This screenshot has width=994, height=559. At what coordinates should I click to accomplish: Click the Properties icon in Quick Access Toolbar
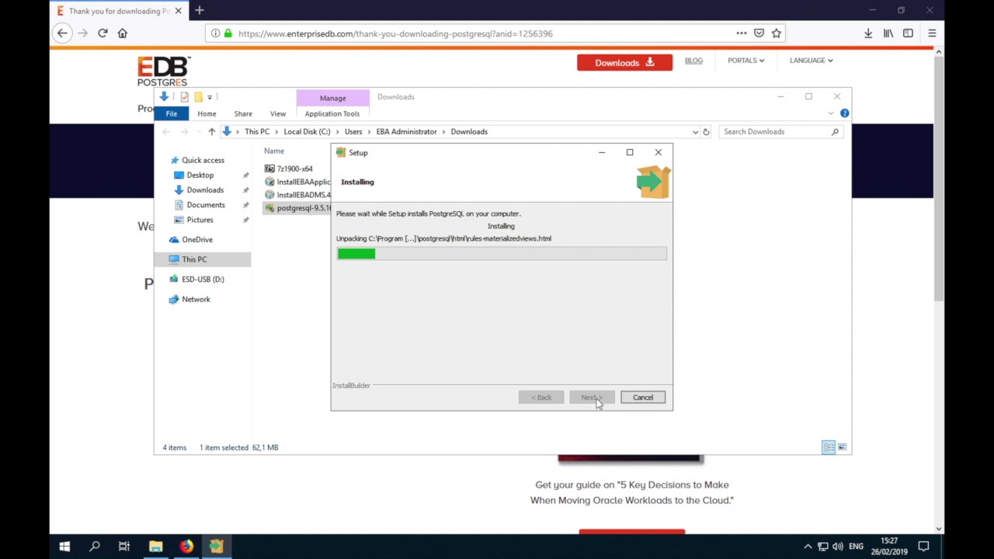click(x=184, y=97)
